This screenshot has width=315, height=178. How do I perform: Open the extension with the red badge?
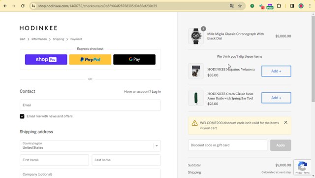(x=261, y=6)
